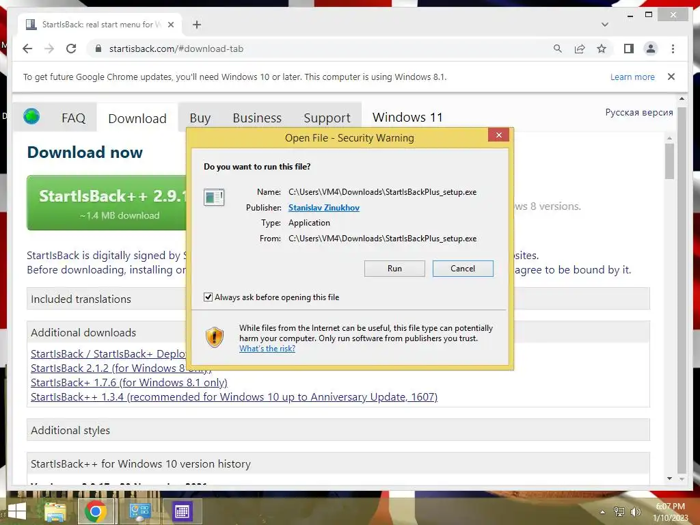The width and height of the screenshot is (700, 525).
Task: Click the browser window scroll down arrow
Action: pyautogui.click(x=682, y=479)
